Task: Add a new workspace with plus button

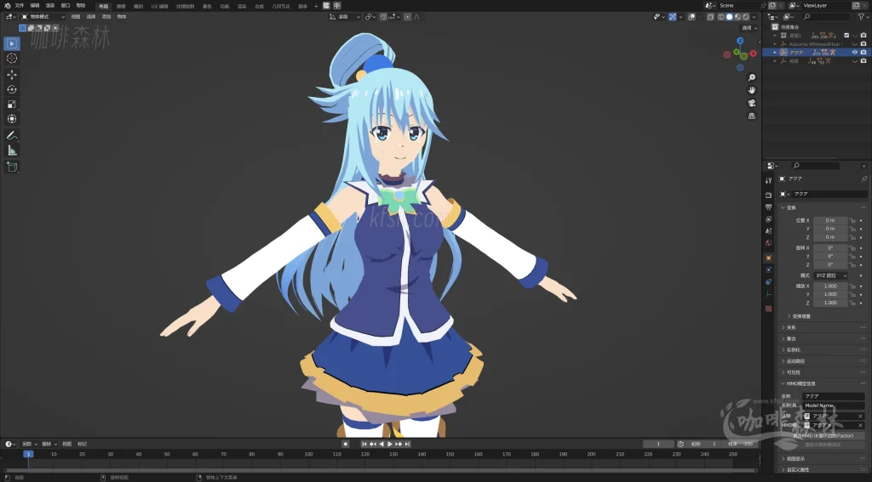Action: (316, 6)
